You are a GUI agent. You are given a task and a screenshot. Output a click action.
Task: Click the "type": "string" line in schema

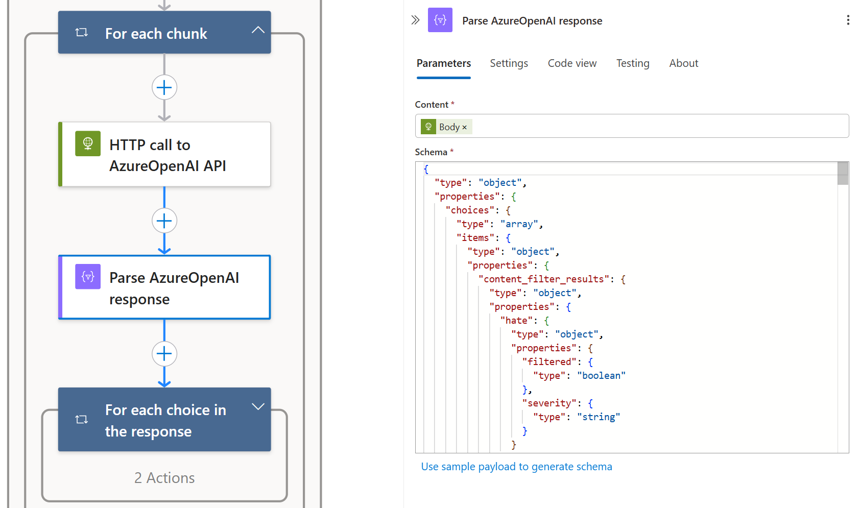[577, 417]
